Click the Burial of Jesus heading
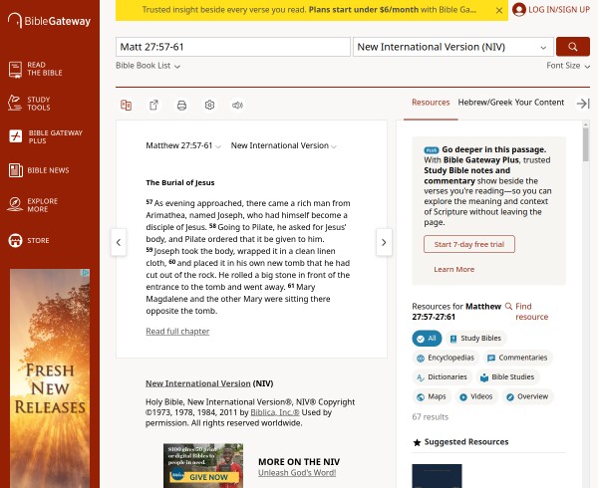This screenshot has height=488, width=598. pyautogui.click(x=180, y=182)
